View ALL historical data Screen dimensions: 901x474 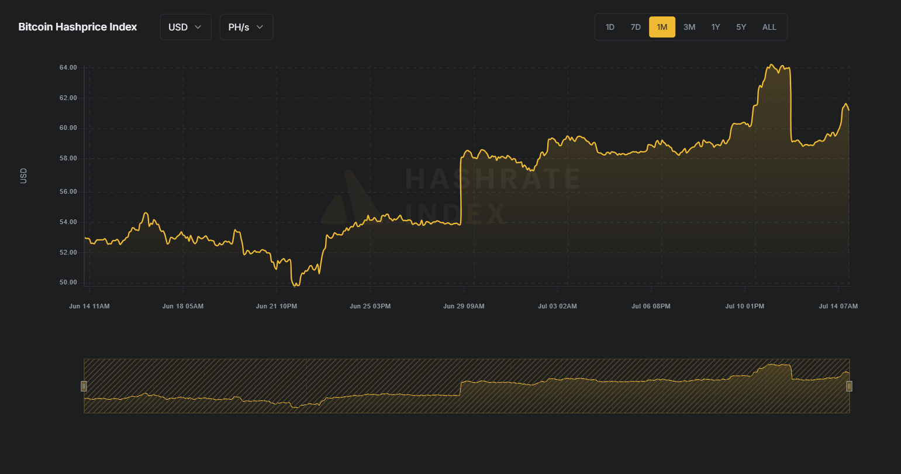769,27
